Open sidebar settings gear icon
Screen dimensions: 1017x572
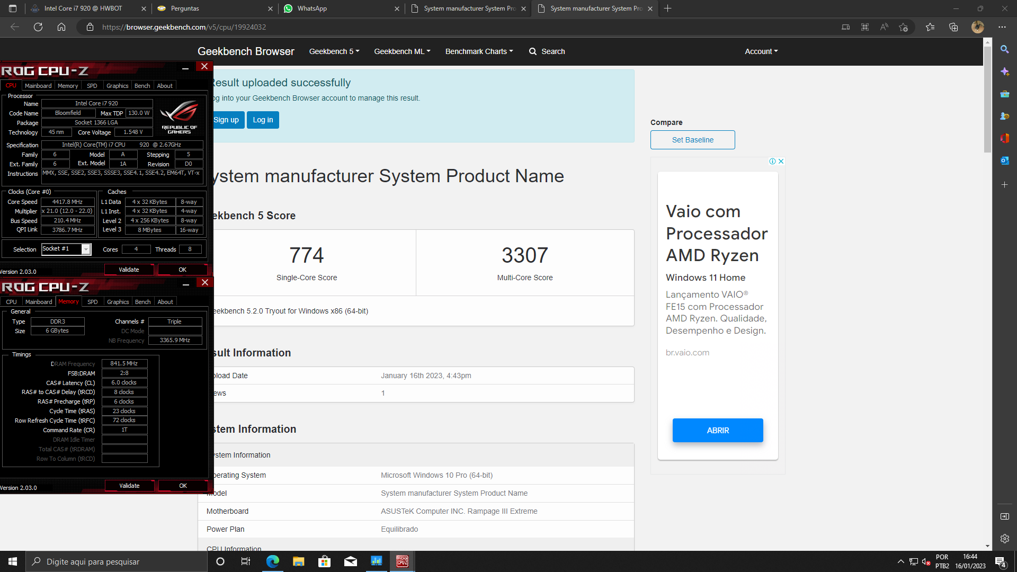coord(1004,539)
